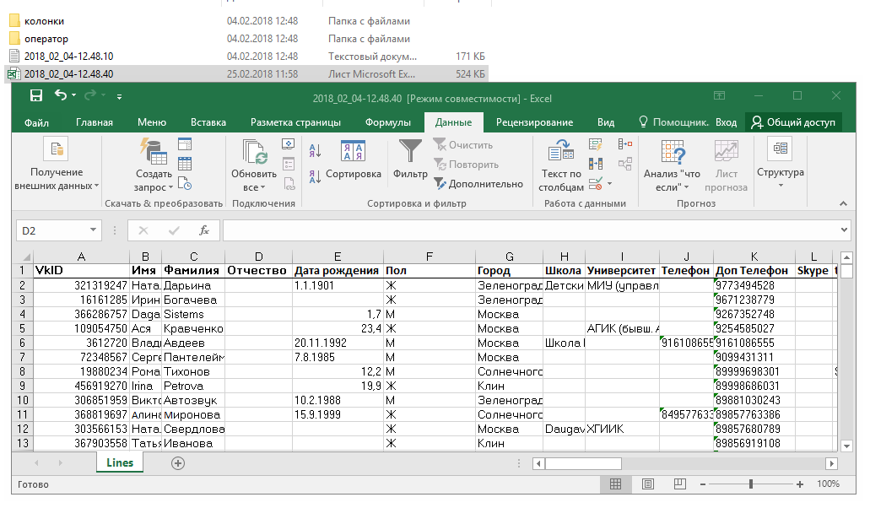
Task: Switch to Page Layout view in status bar
Action: coord(646,484)
